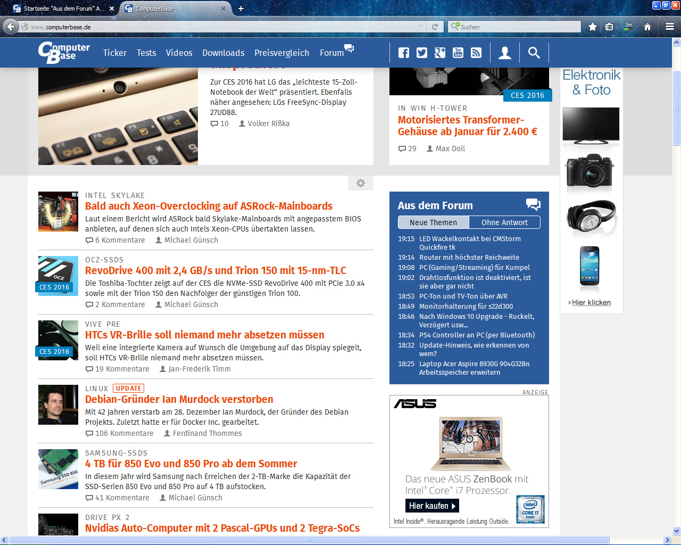The width and height of the screenshot is (681, 545).
Task: Click the 3m extension icon in toolbar
Action: click(628, 27)
